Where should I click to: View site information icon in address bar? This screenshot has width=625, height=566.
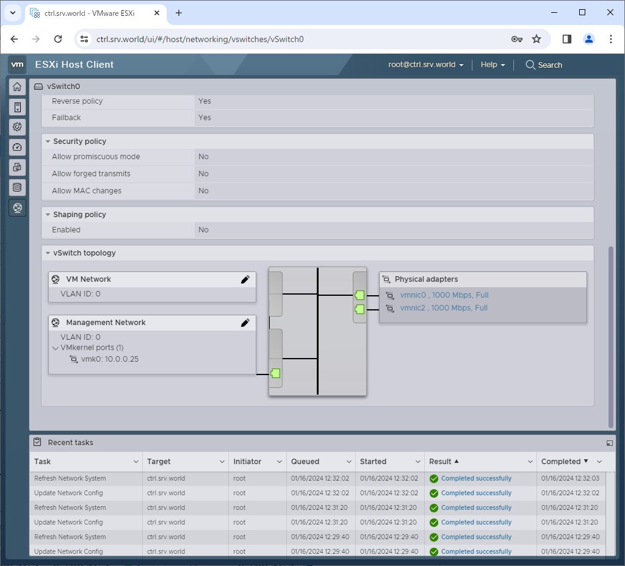pyautogui.click(x=84, y=39)
